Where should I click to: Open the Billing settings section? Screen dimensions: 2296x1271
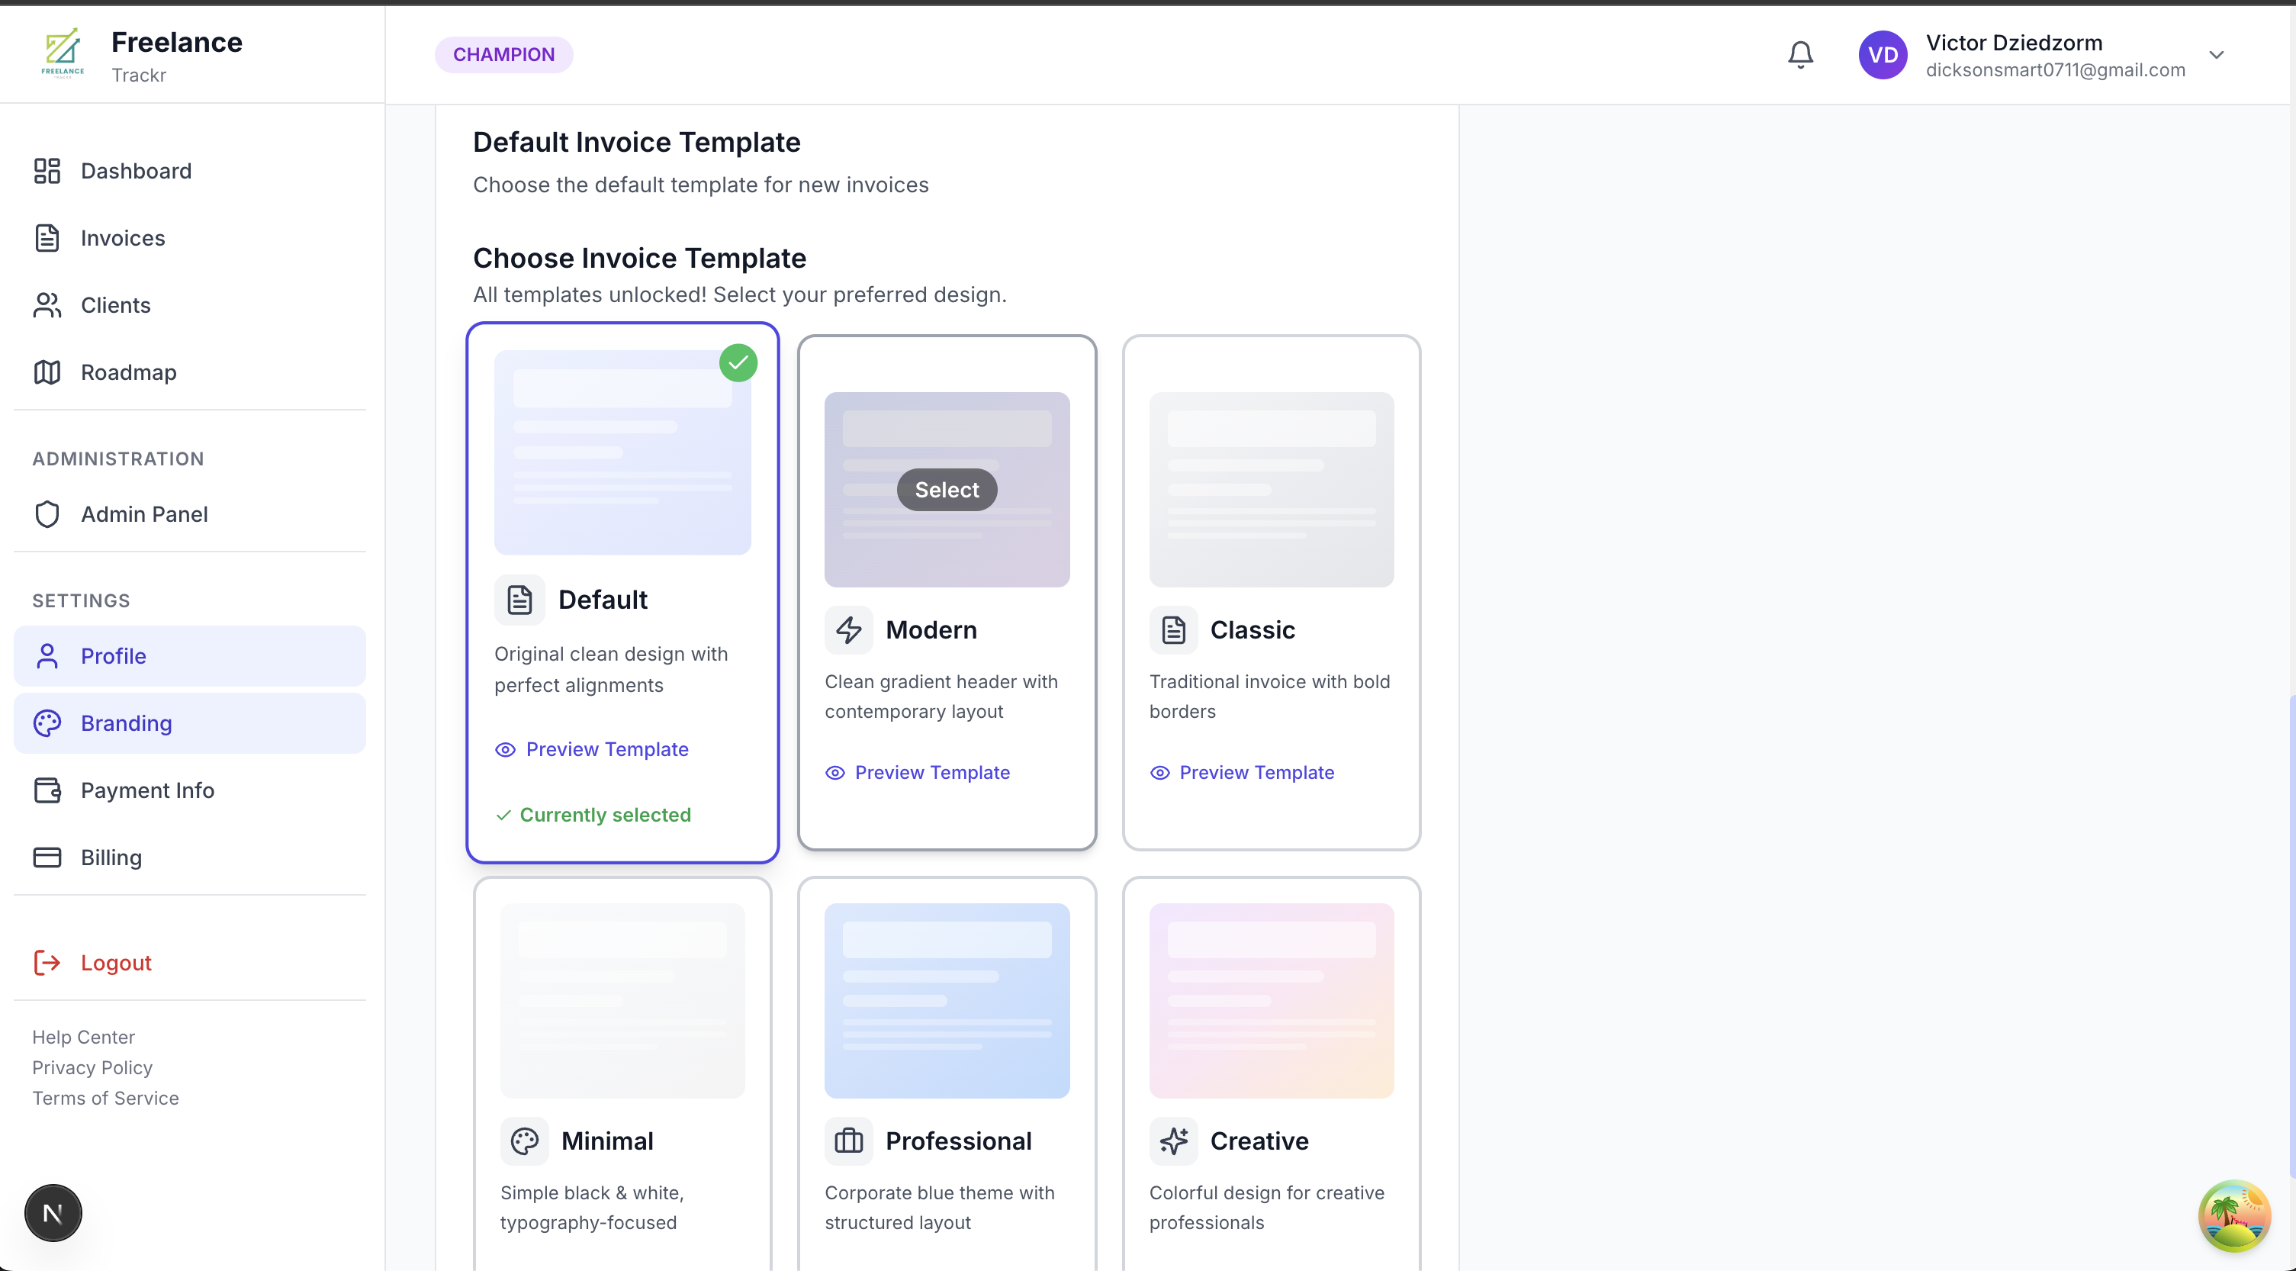(111, 858)
